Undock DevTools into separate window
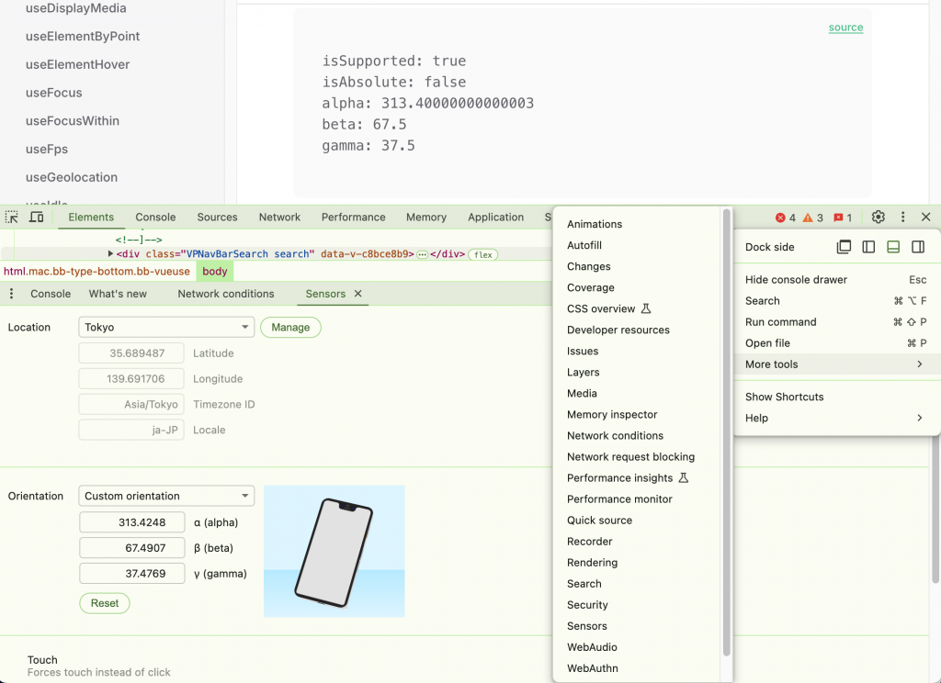The image size is (941, 683). [x=844, y=246]
